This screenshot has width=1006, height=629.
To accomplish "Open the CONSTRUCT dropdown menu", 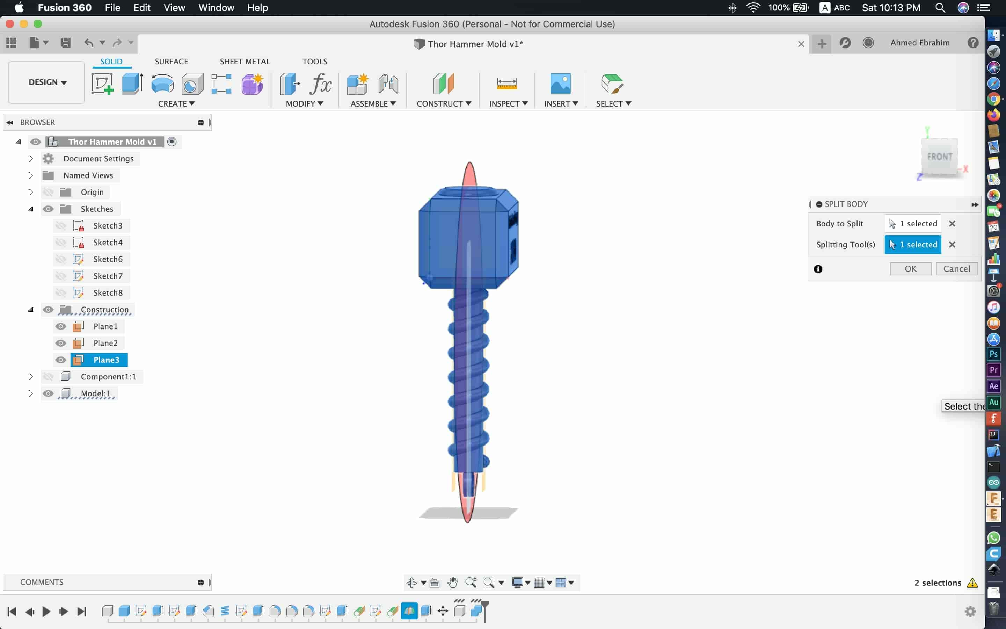I will coord(444,103).
